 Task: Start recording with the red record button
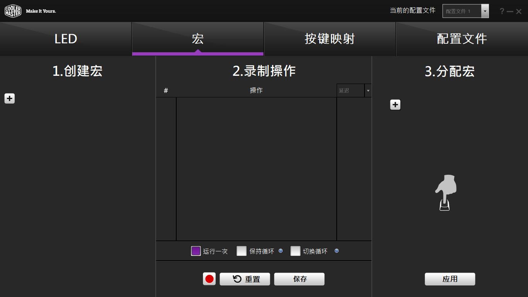point(209,279)
